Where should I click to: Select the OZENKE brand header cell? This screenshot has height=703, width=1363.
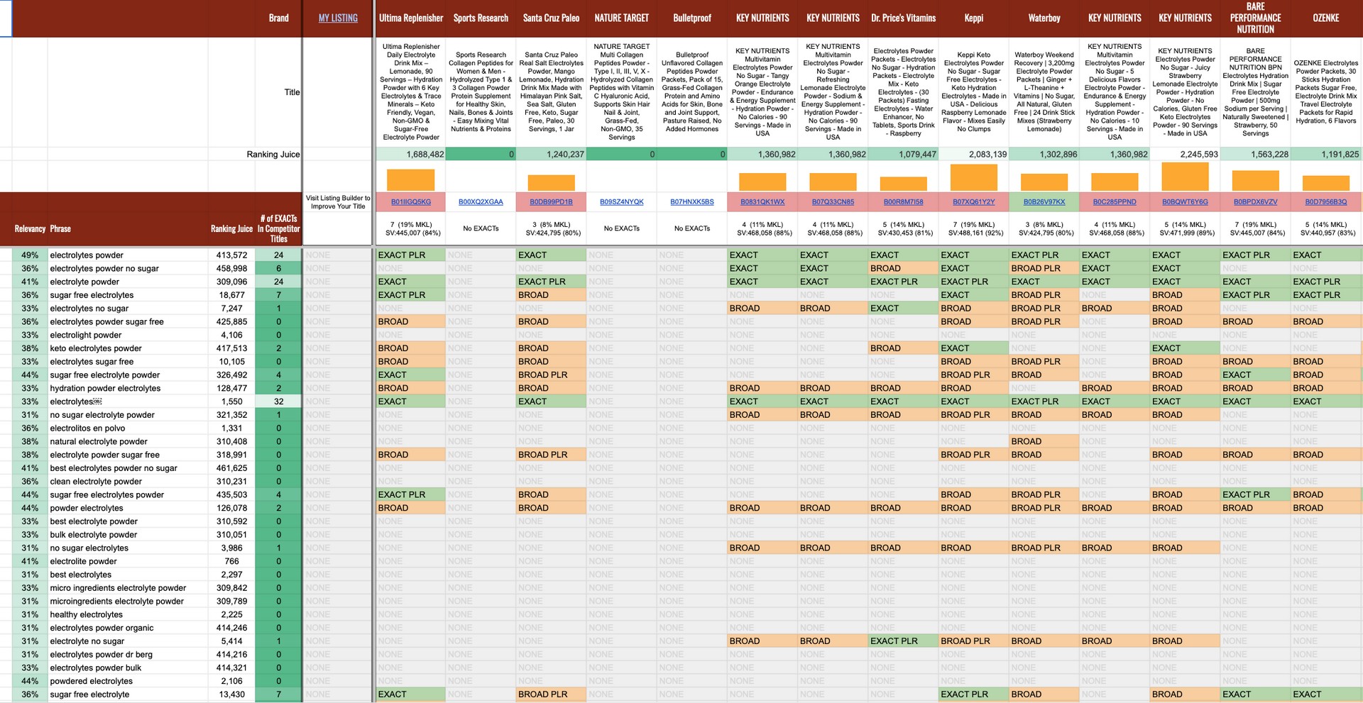[1325, 18]
